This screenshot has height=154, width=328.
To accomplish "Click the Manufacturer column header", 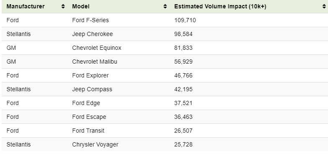I will point(26,7).
